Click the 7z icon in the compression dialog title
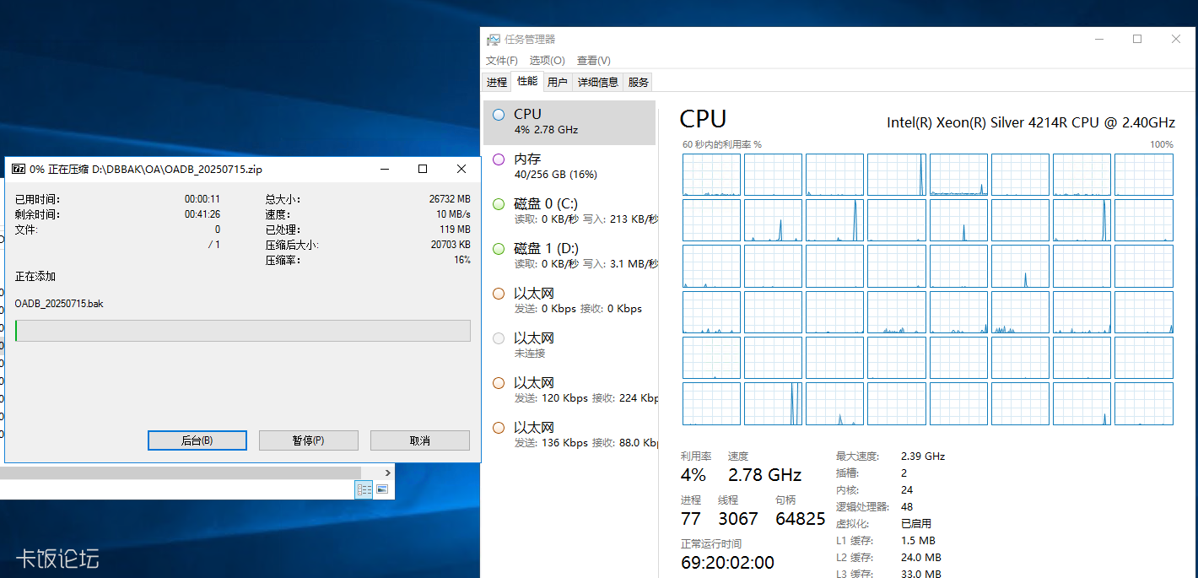This screenshot has width=1198, height=578. 19,169
